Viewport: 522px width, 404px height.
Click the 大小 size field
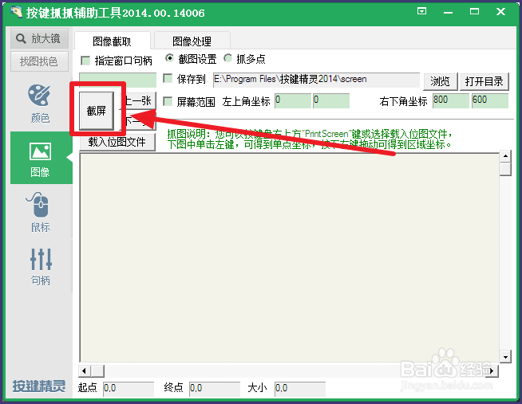pyautogui.click(x=300, y=388)
